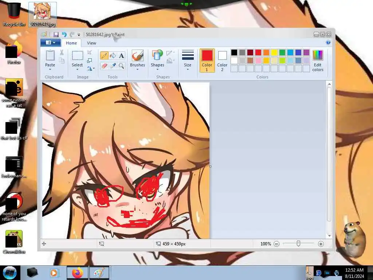The image size is (373, 280).
Task: Select the Color picker eyedropper tool
Action: point(113,66)
